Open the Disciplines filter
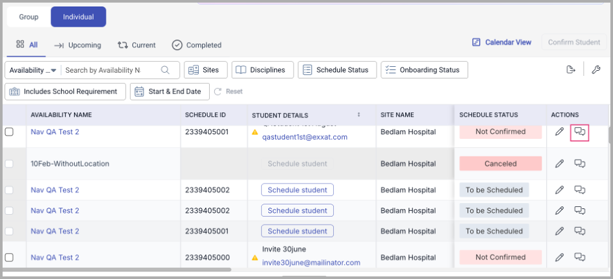The width and height of the screenshot is (613, 279). tap(263, 70)
